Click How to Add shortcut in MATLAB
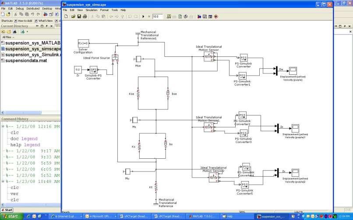Screen dimensions: 353x220 coord(23,21)
